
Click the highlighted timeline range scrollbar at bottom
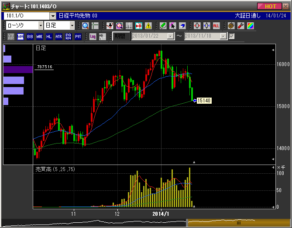pyautogui.click(x=238, y=223)
